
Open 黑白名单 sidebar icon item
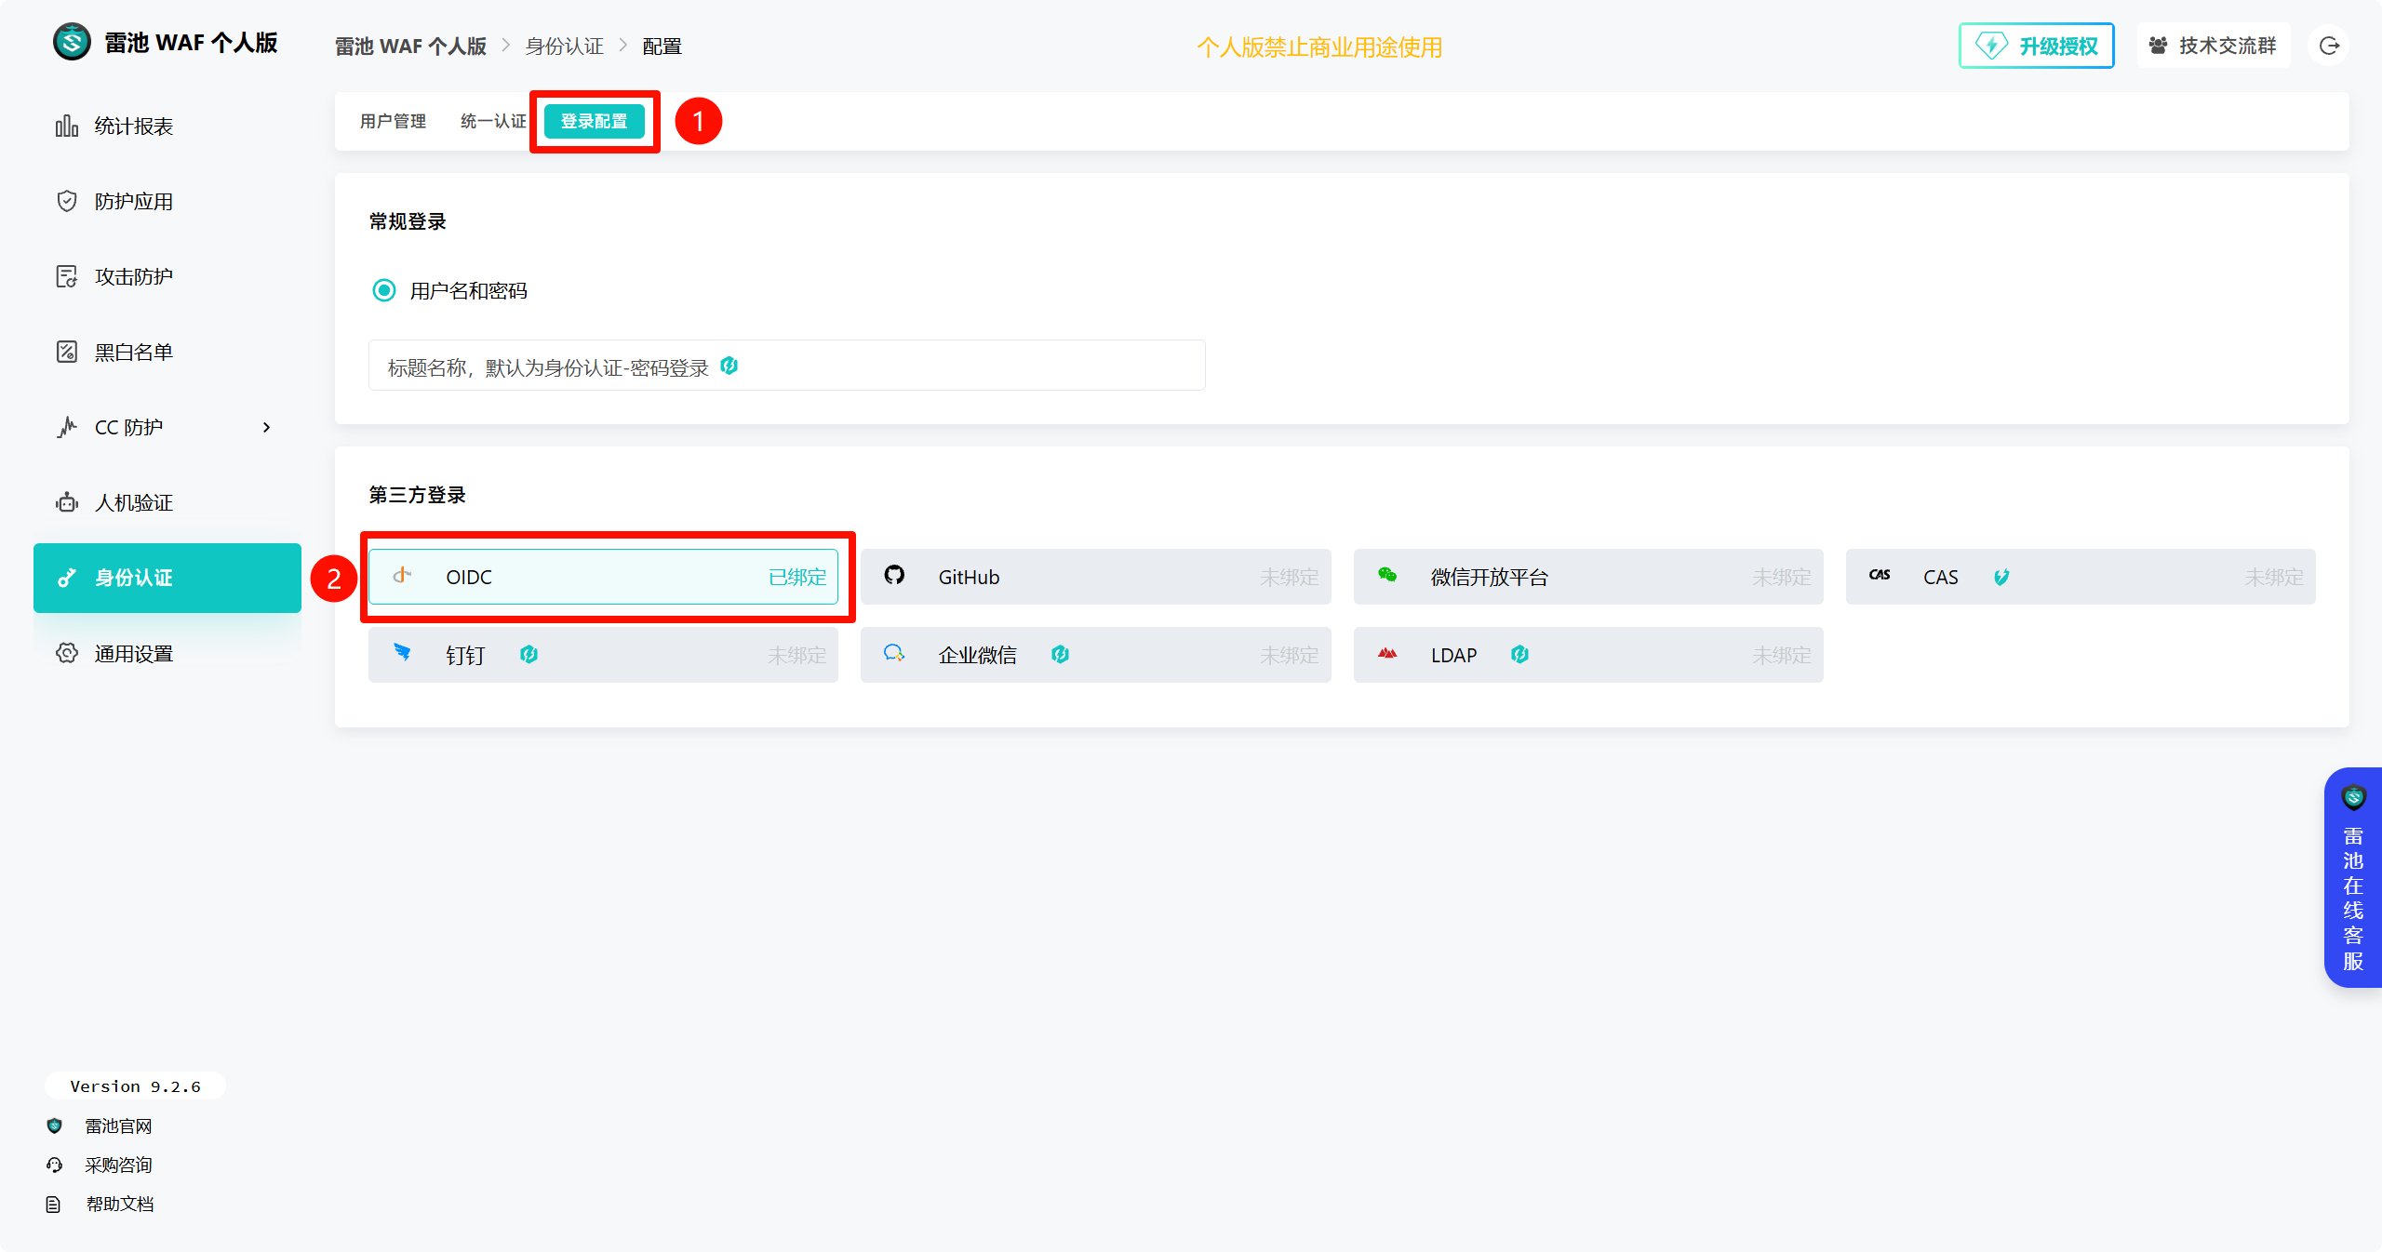tap(133, 353)
